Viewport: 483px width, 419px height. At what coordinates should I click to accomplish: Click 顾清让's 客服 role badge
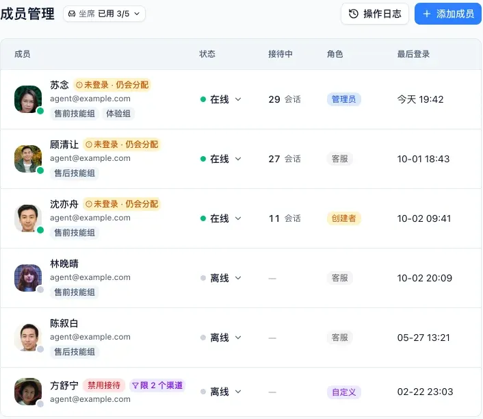[x=340, y=159]
